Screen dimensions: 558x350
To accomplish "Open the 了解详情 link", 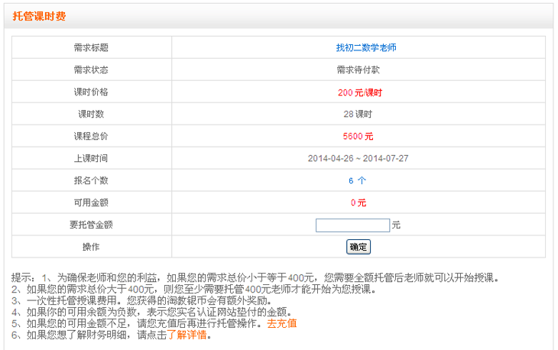I will tap(187, 335).
